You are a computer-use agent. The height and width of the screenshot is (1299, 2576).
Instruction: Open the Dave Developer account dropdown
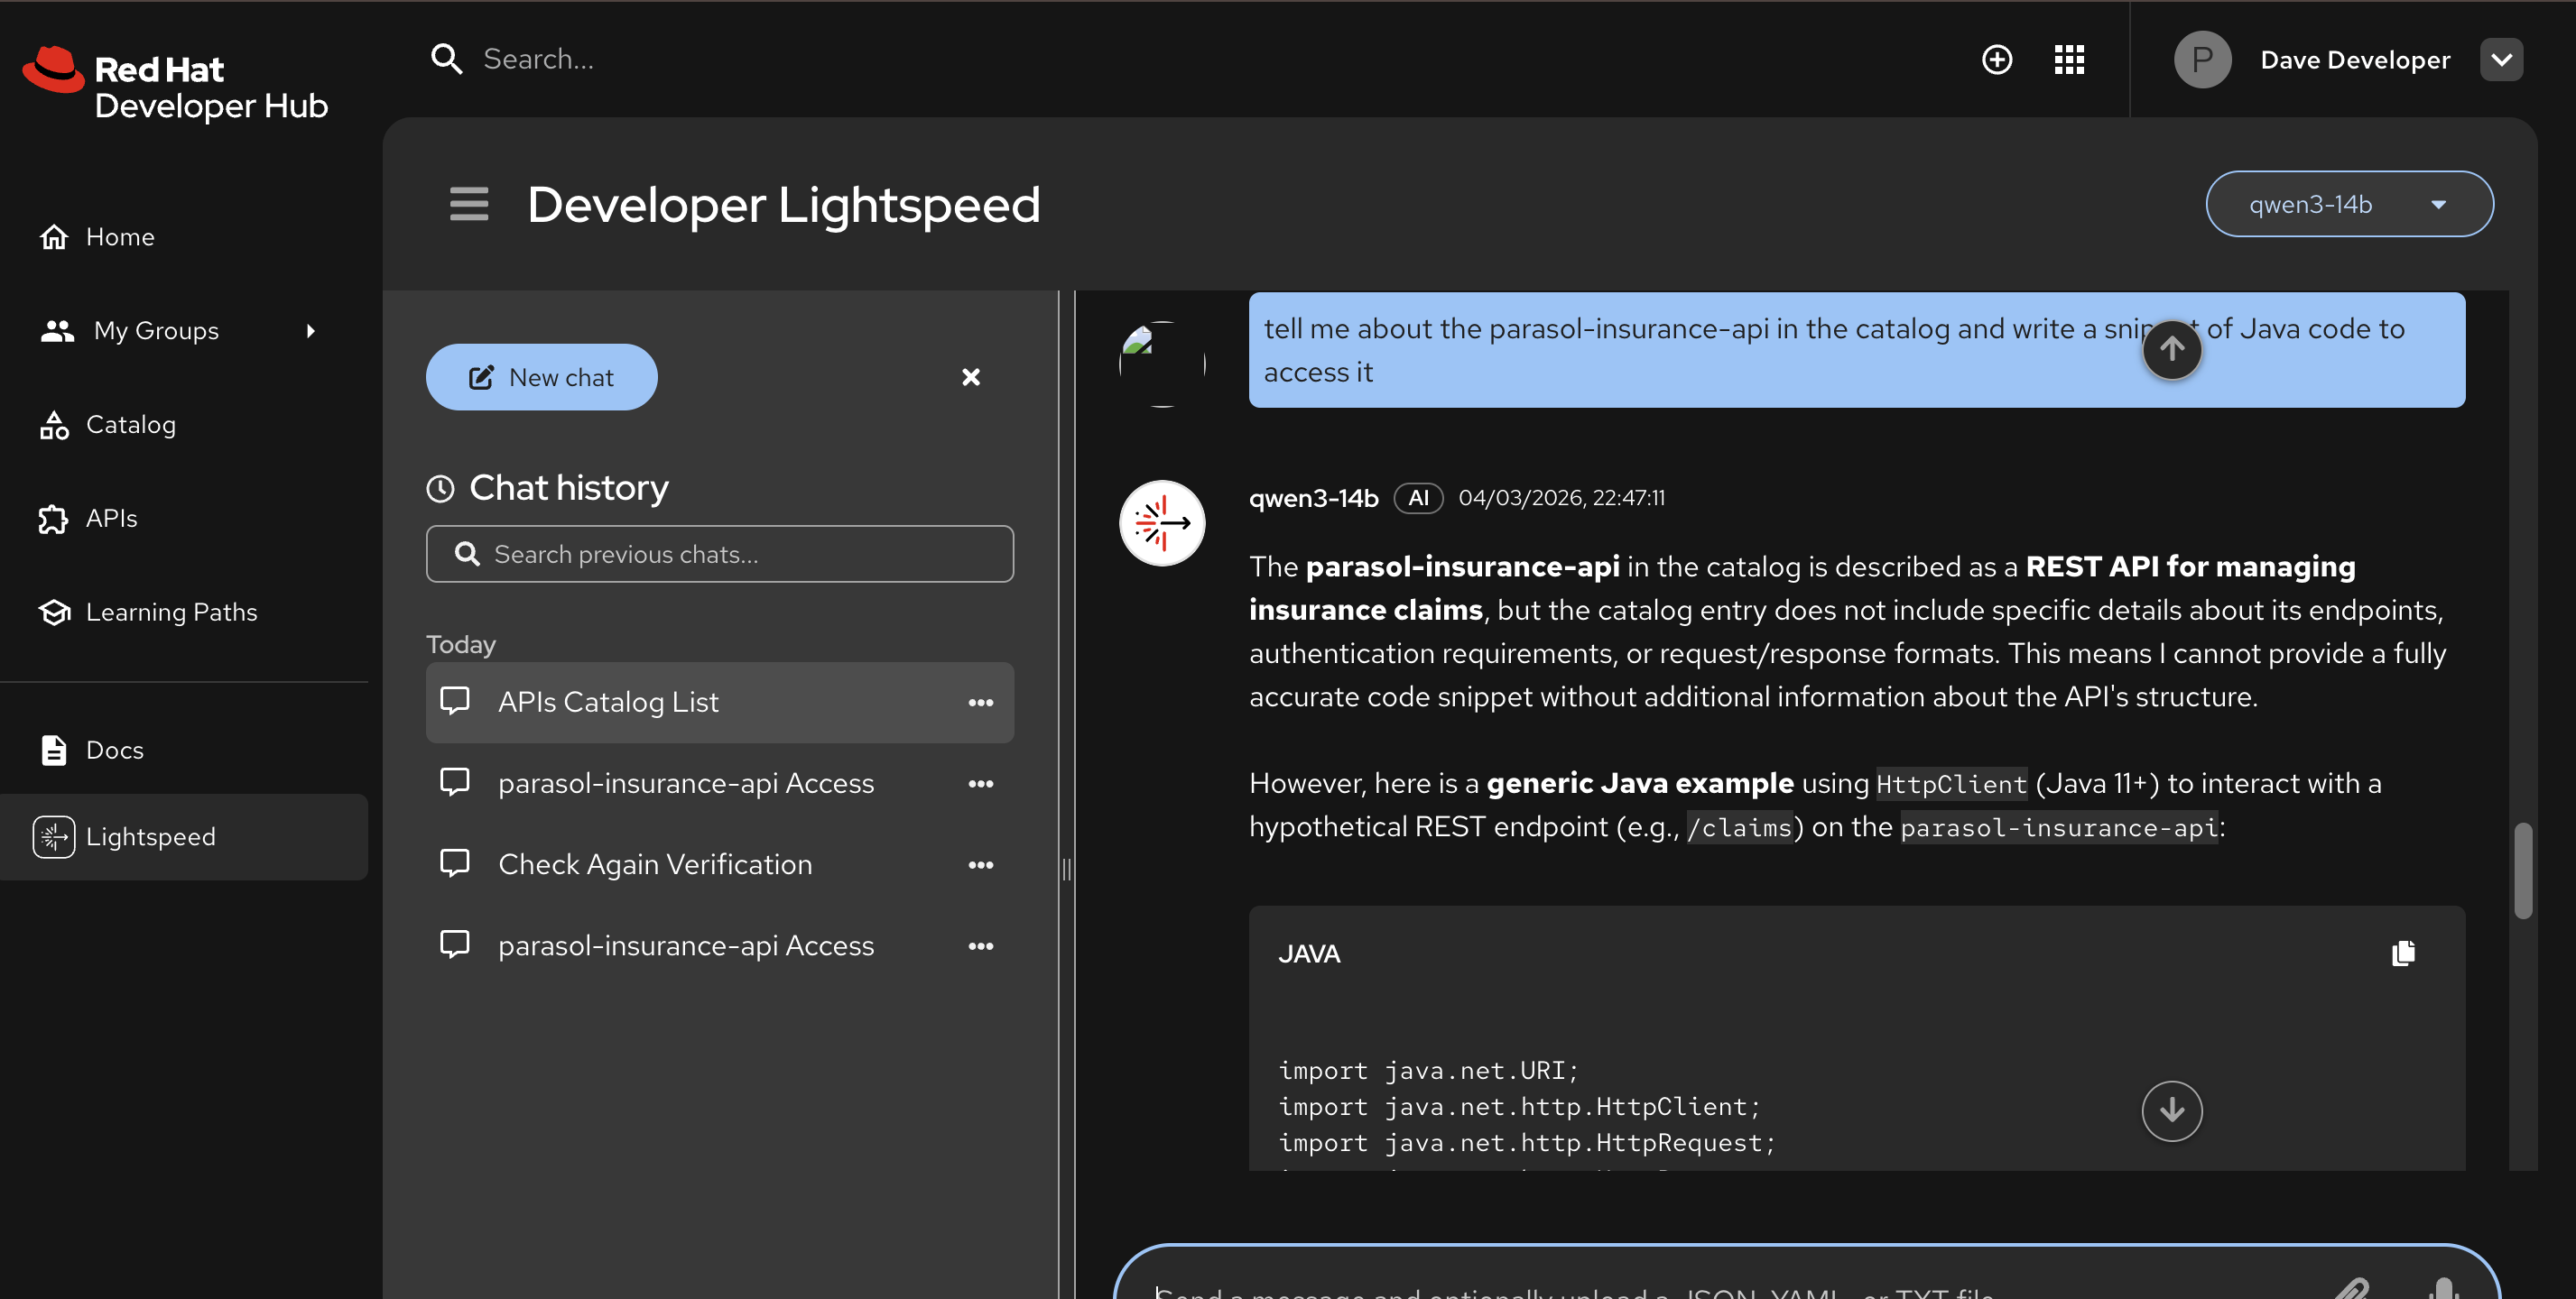pos(2501,59)
